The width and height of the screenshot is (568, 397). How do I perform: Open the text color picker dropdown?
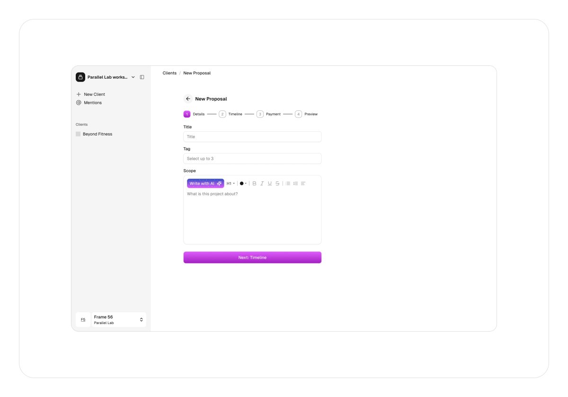pyautogui.click(x=243, y=183)
